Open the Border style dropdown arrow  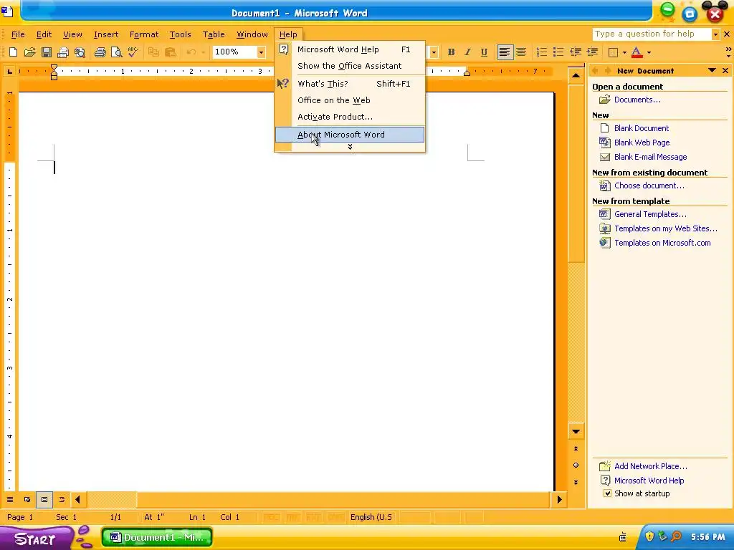click(x=625, y=52)
